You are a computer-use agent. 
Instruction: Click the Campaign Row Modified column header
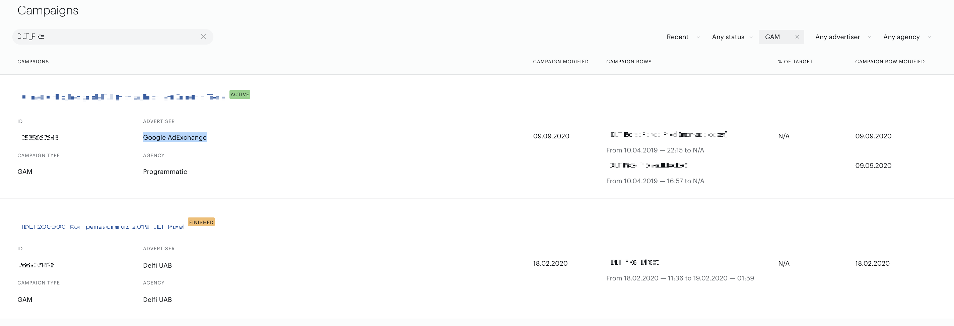pyautogui.click(x=890, y=62)
